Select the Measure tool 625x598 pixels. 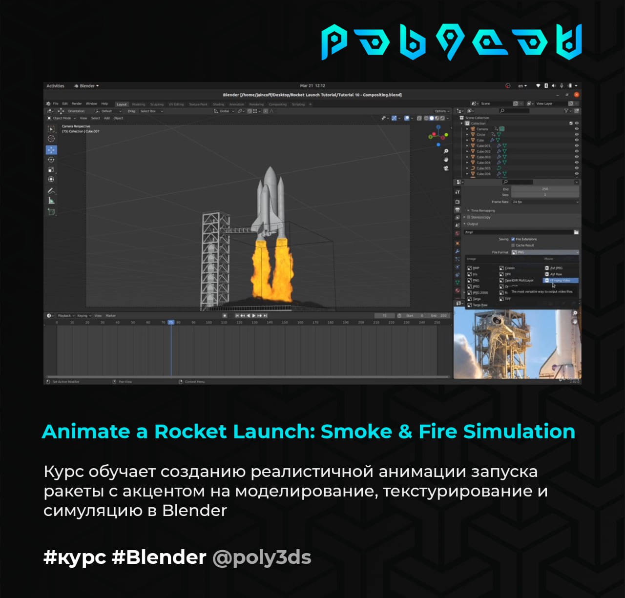(51, 201)
